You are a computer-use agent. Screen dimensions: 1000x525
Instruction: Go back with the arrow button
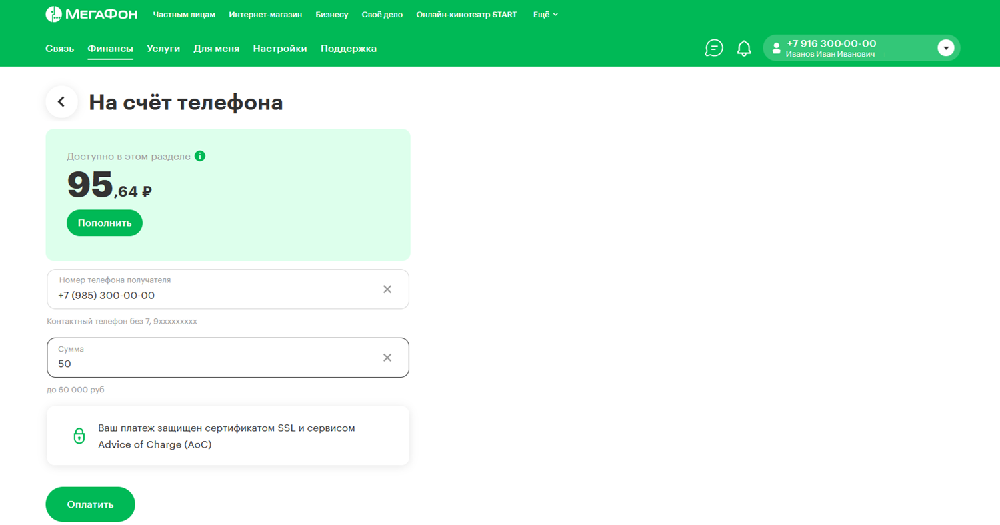[x=61, y=102]
